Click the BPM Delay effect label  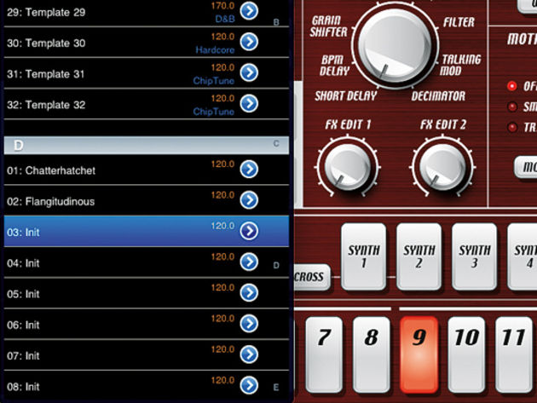click(334, 65)
